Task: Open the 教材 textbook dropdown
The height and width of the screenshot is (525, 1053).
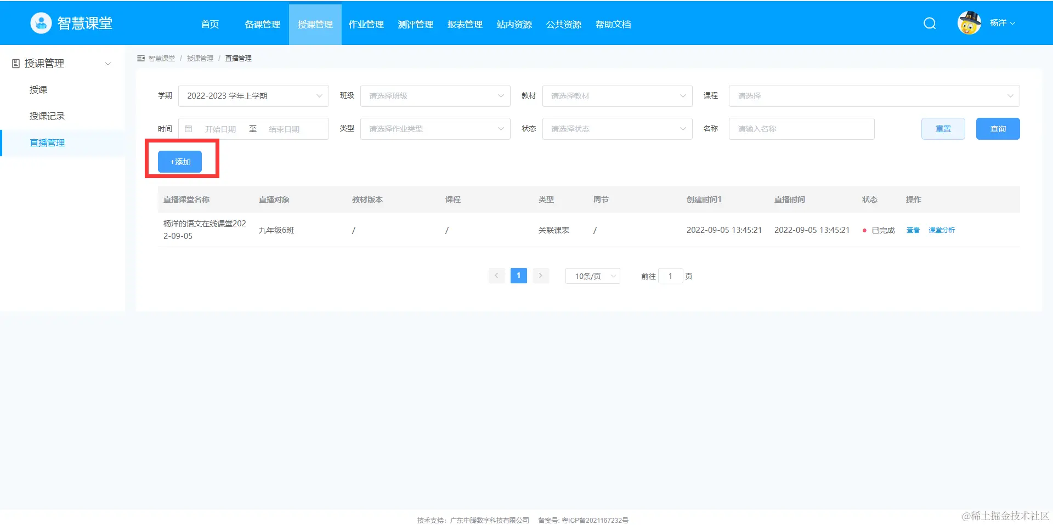Action: point(618,96)
